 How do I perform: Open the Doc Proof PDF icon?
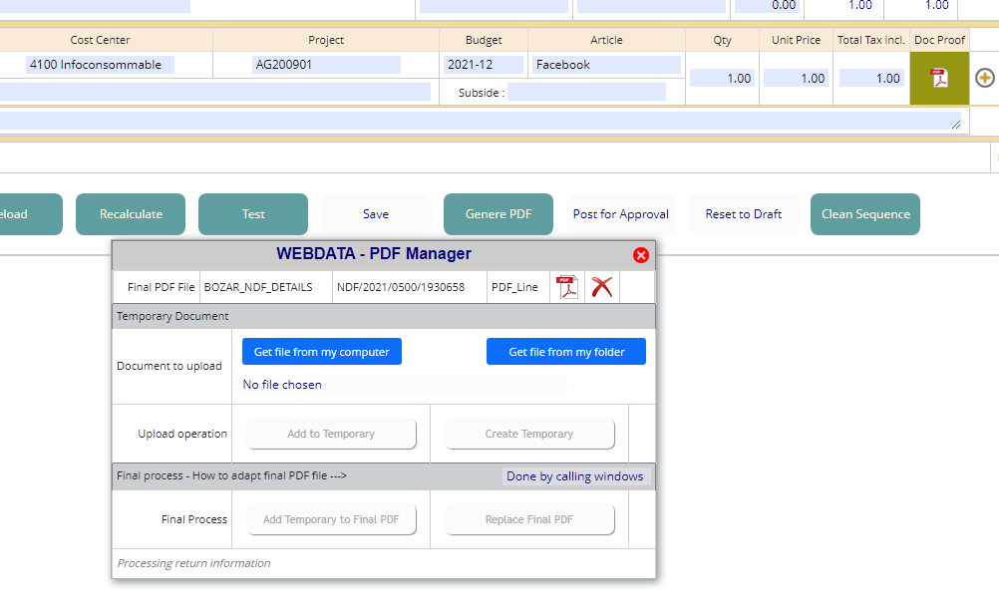(939, 78)
